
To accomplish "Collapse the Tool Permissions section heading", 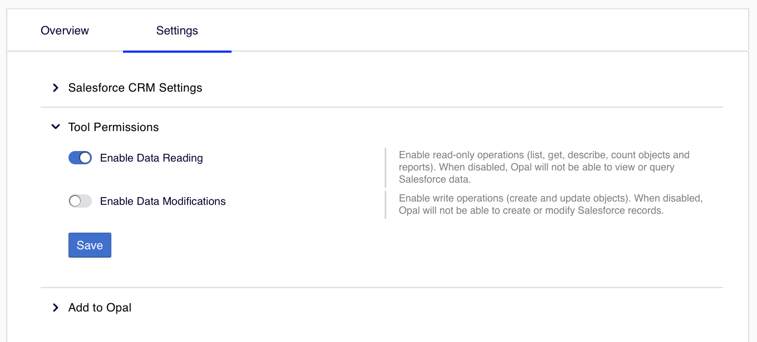I will tap(114, 128).
